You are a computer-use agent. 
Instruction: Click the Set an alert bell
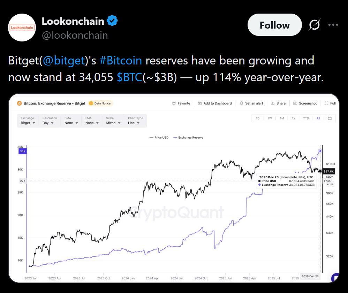pyautogui.click(x=241, y=103)
